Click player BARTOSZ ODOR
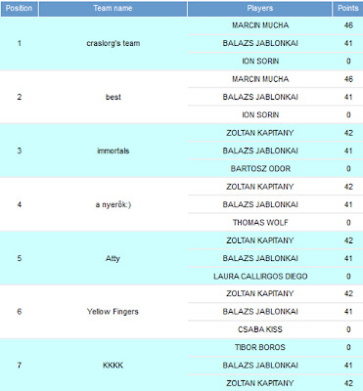Image resolution: width=363 pixels, height=391 pixels. 260,169
